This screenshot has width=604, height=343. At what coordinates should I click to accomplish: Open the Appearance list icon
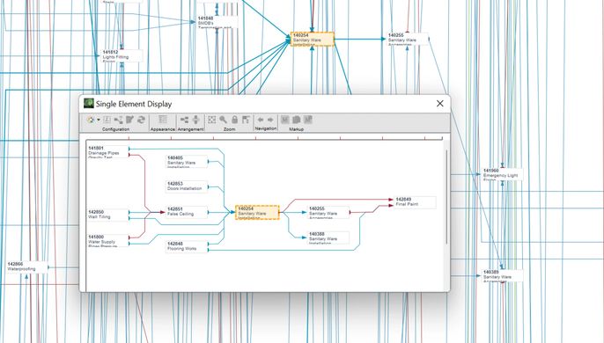pos(163,120)
